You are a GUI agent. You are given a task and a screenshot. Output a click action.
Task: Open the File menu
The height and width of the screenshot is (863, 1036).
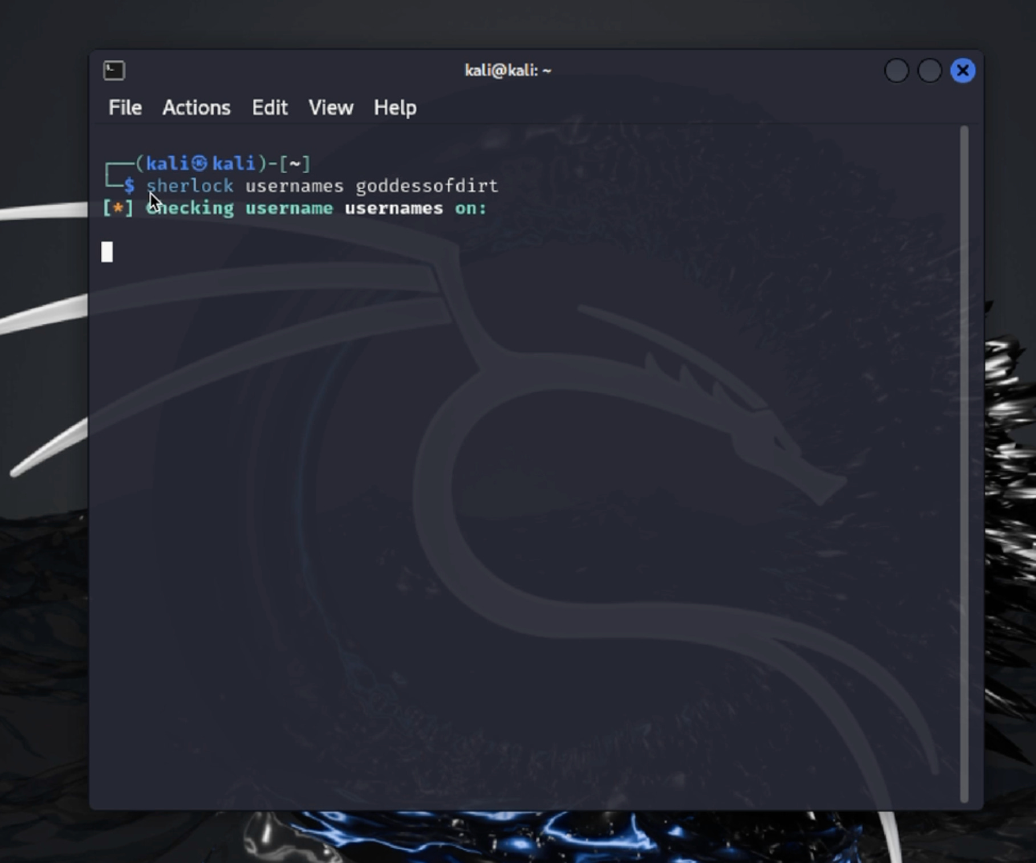(125, 108)
